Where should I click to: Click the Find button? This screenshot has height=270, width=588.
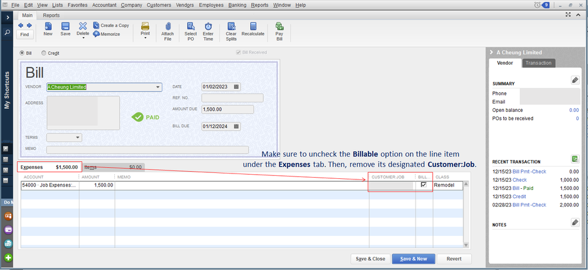pos(25,35)
